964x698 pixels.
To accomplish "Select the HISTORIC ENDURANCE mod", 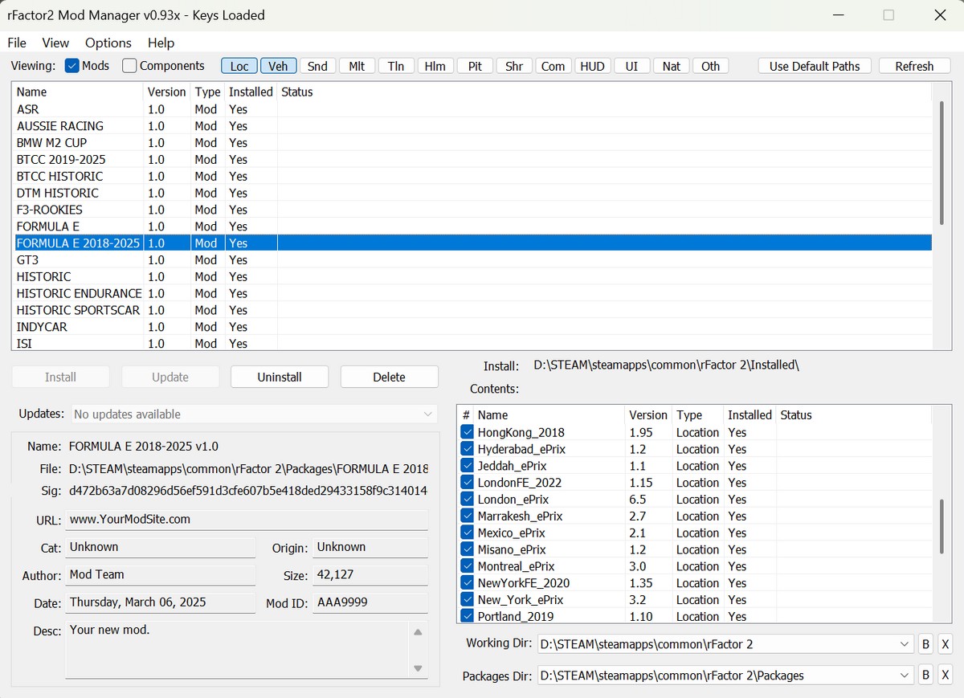I will coord(473,293).
